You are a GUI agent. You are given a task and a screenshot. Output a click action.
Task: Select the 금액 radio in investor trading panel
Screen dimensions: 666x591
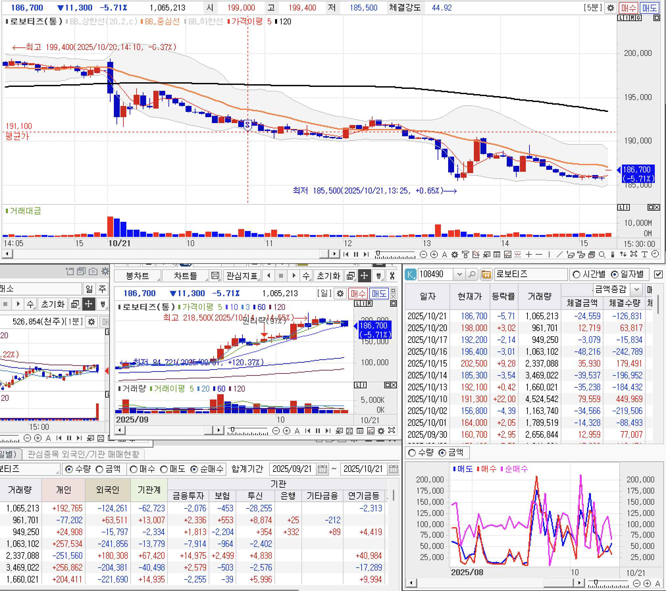[x=100, y=469]
